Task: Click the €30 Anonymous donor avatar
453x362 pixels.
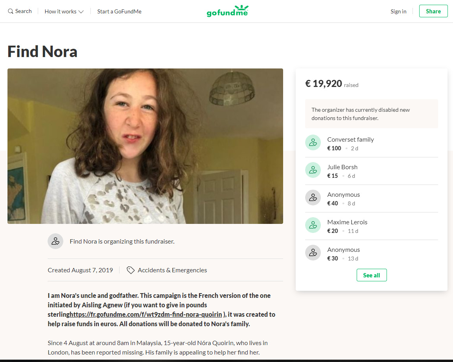Action: [313, 253]
